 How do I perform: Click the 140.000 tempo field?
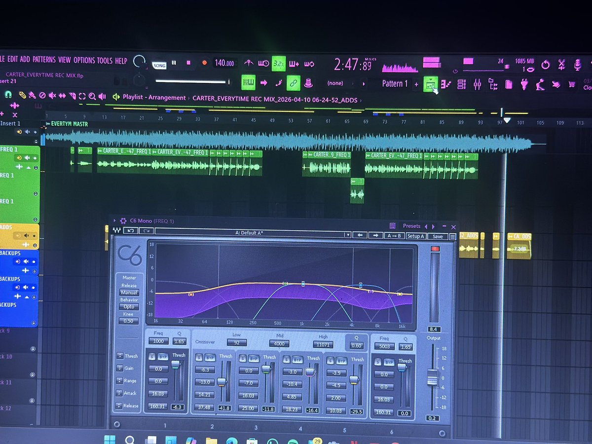[x=224, y=63]
